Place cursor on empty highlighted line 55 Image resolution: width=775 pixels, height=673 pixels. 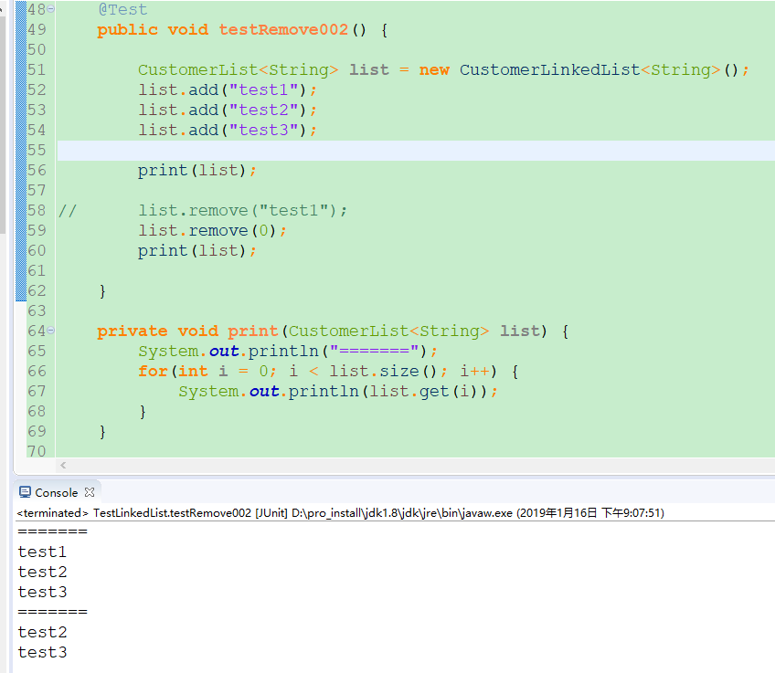[x=416, y=150]
